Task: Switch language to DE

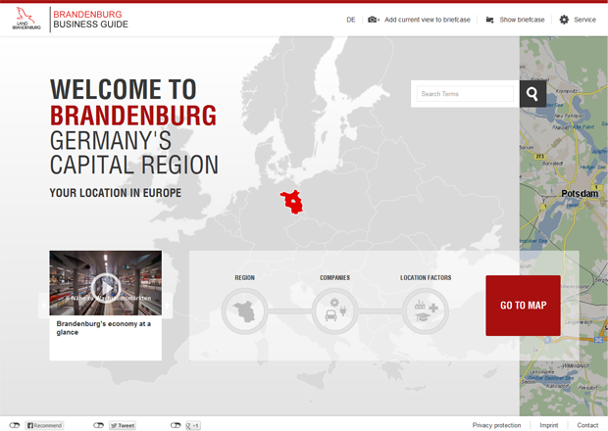Action: click(351, 20)
